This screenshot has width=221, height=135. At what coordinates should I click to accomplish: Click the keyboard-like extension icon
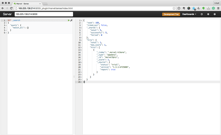pos(209,8)
